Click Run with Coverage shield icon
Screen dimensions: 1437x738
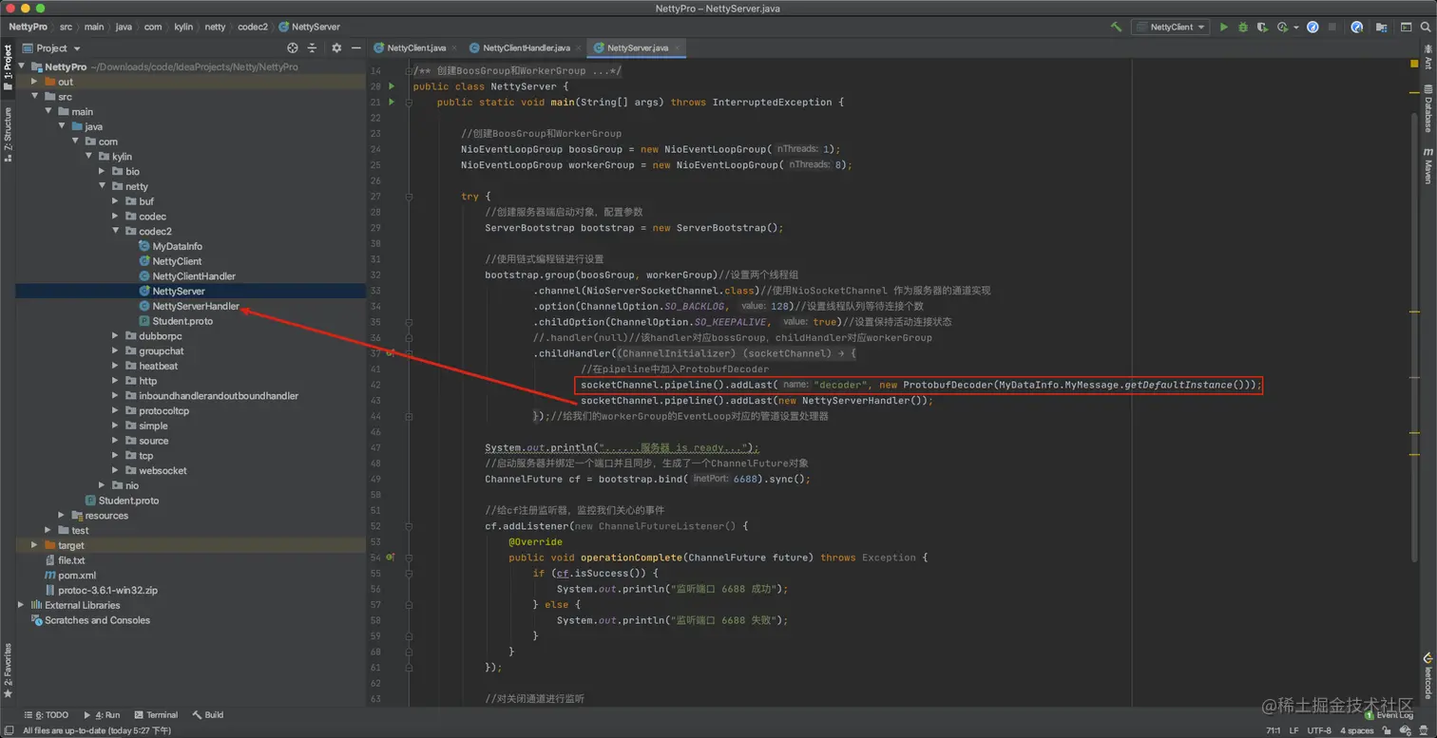[x=1262, y=28]
